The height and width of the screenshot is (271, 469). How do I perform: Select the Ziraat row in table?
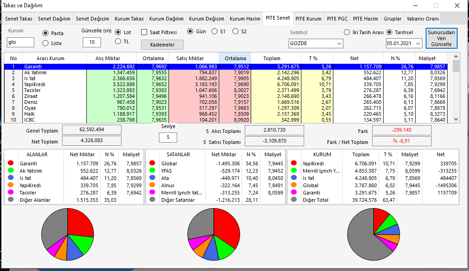click(x=226, y=96)
